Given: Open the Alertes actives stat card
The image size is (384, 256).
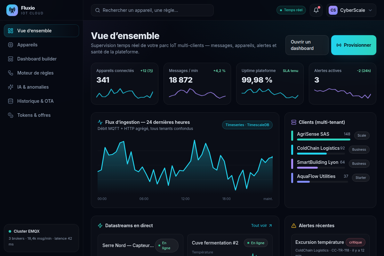Looking at the screenshot, I should (x=342, y=84).
